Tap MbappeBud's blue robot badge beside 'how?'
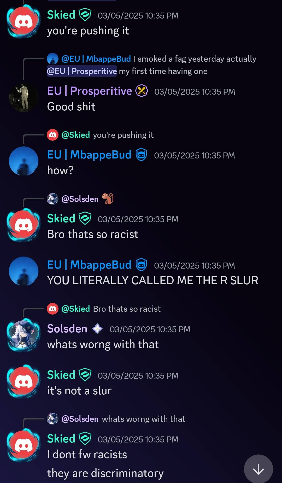Image resolution: width=282 pixels, height=483 pixels. [x=142, y=155]
